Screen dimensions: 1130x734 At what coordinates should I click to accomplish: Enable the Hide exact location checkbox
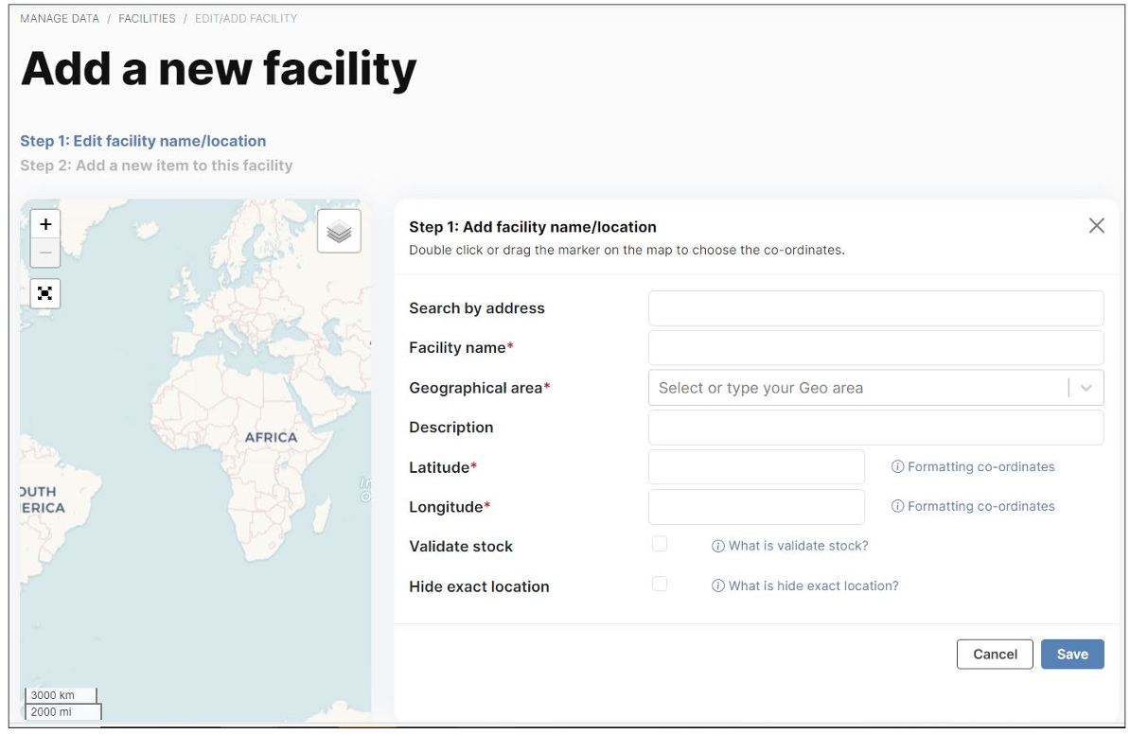660,584
